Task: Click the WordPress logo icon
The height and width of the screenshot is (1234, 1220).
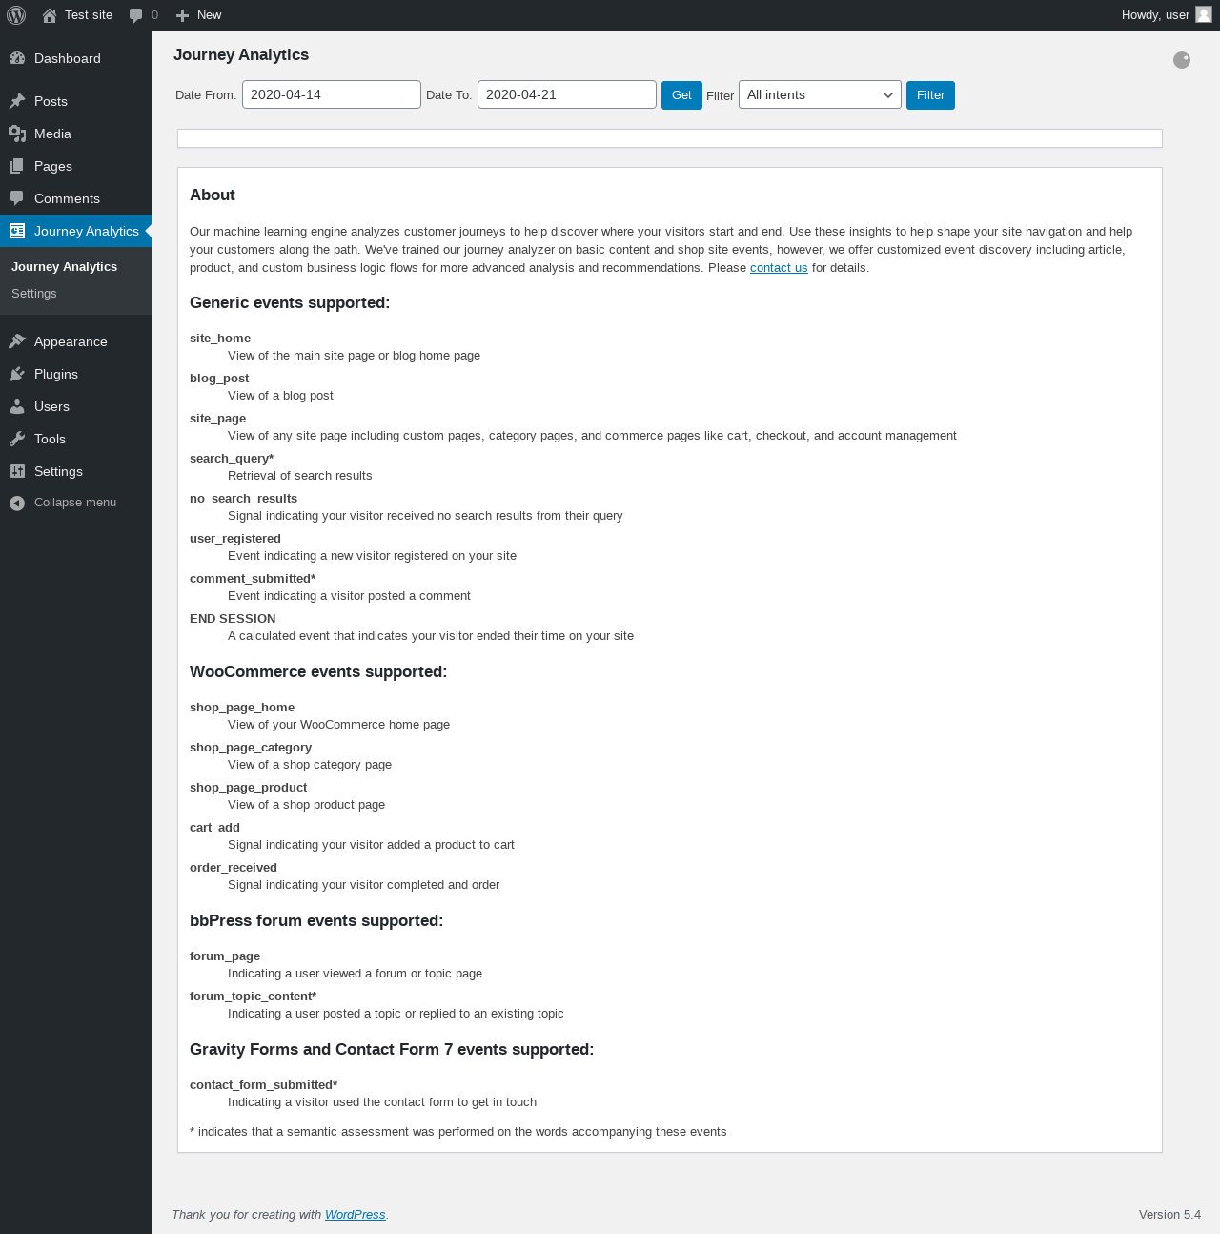Action: [x=16, y=15]
